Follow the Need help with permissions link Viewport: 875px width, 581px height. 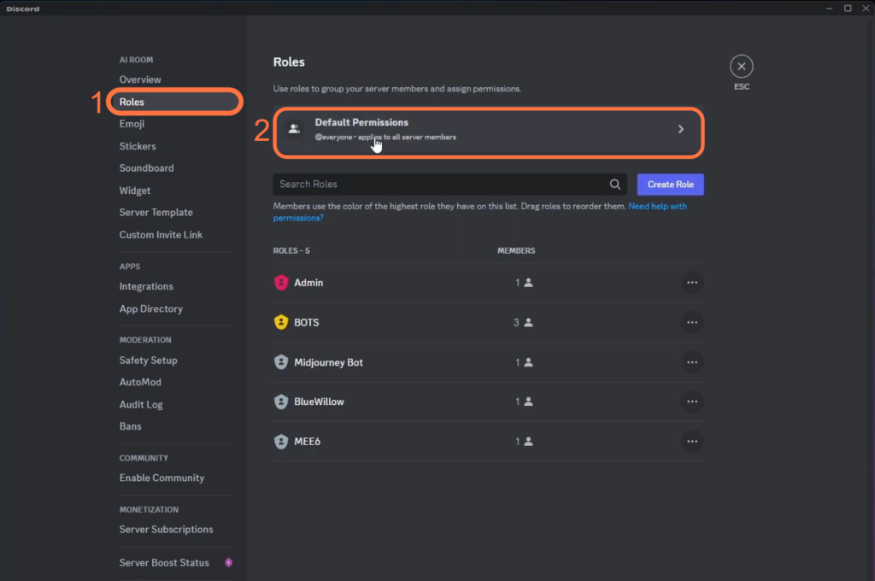click(657, 206)
